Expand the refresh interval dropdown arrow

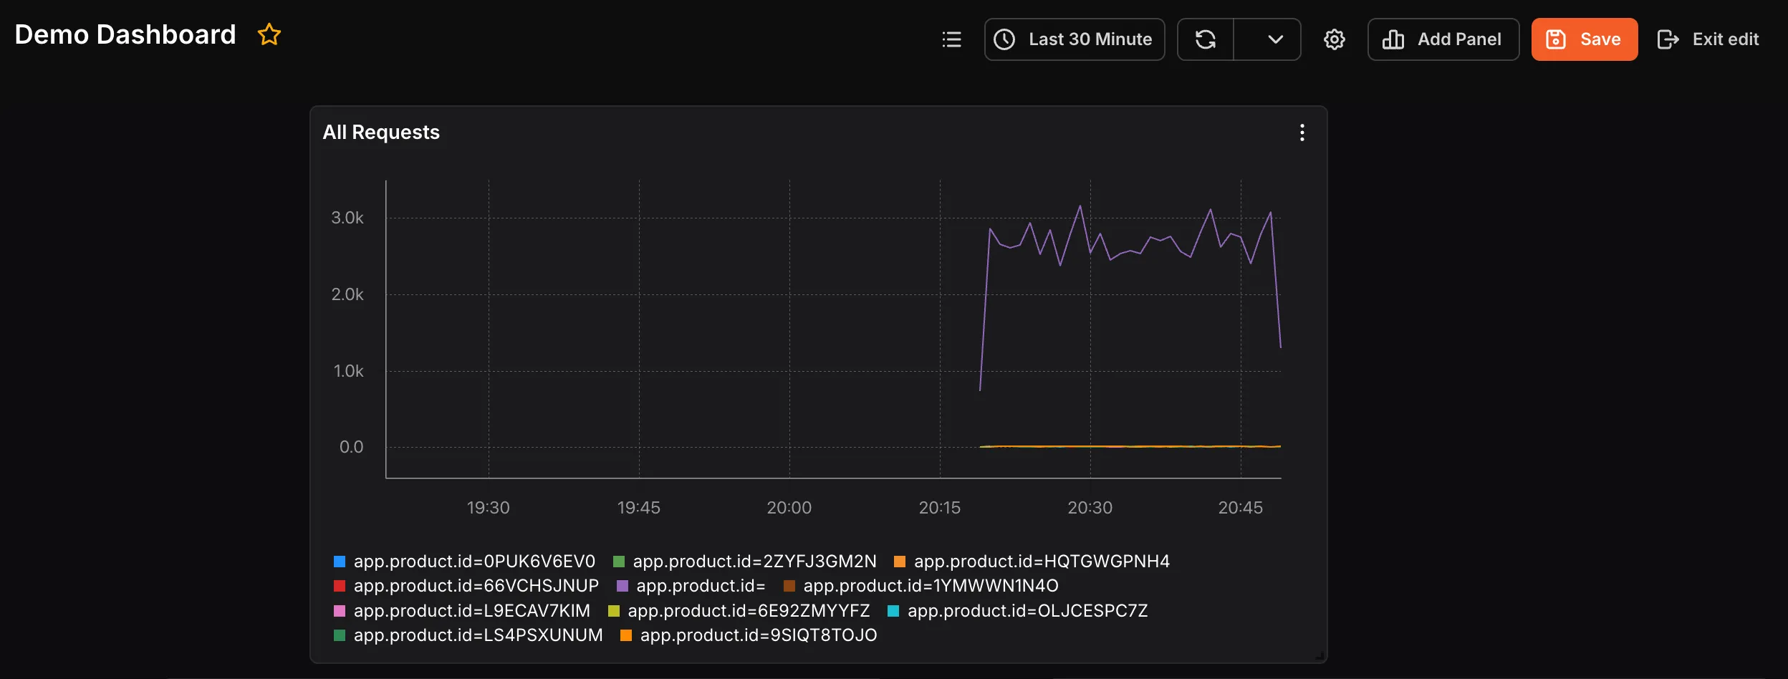tap(1275, 39)
